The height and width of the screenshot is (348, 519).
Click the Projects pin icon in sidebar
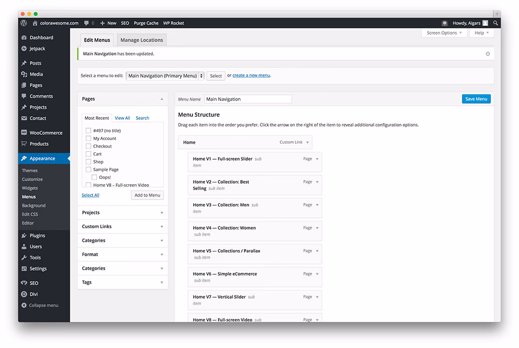[x=24, y=107]
